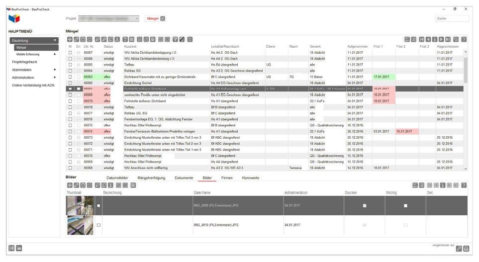Switch to the Firmen tab
The height and width of the screenshot is (262, 479).
click(x=227, y=177)
